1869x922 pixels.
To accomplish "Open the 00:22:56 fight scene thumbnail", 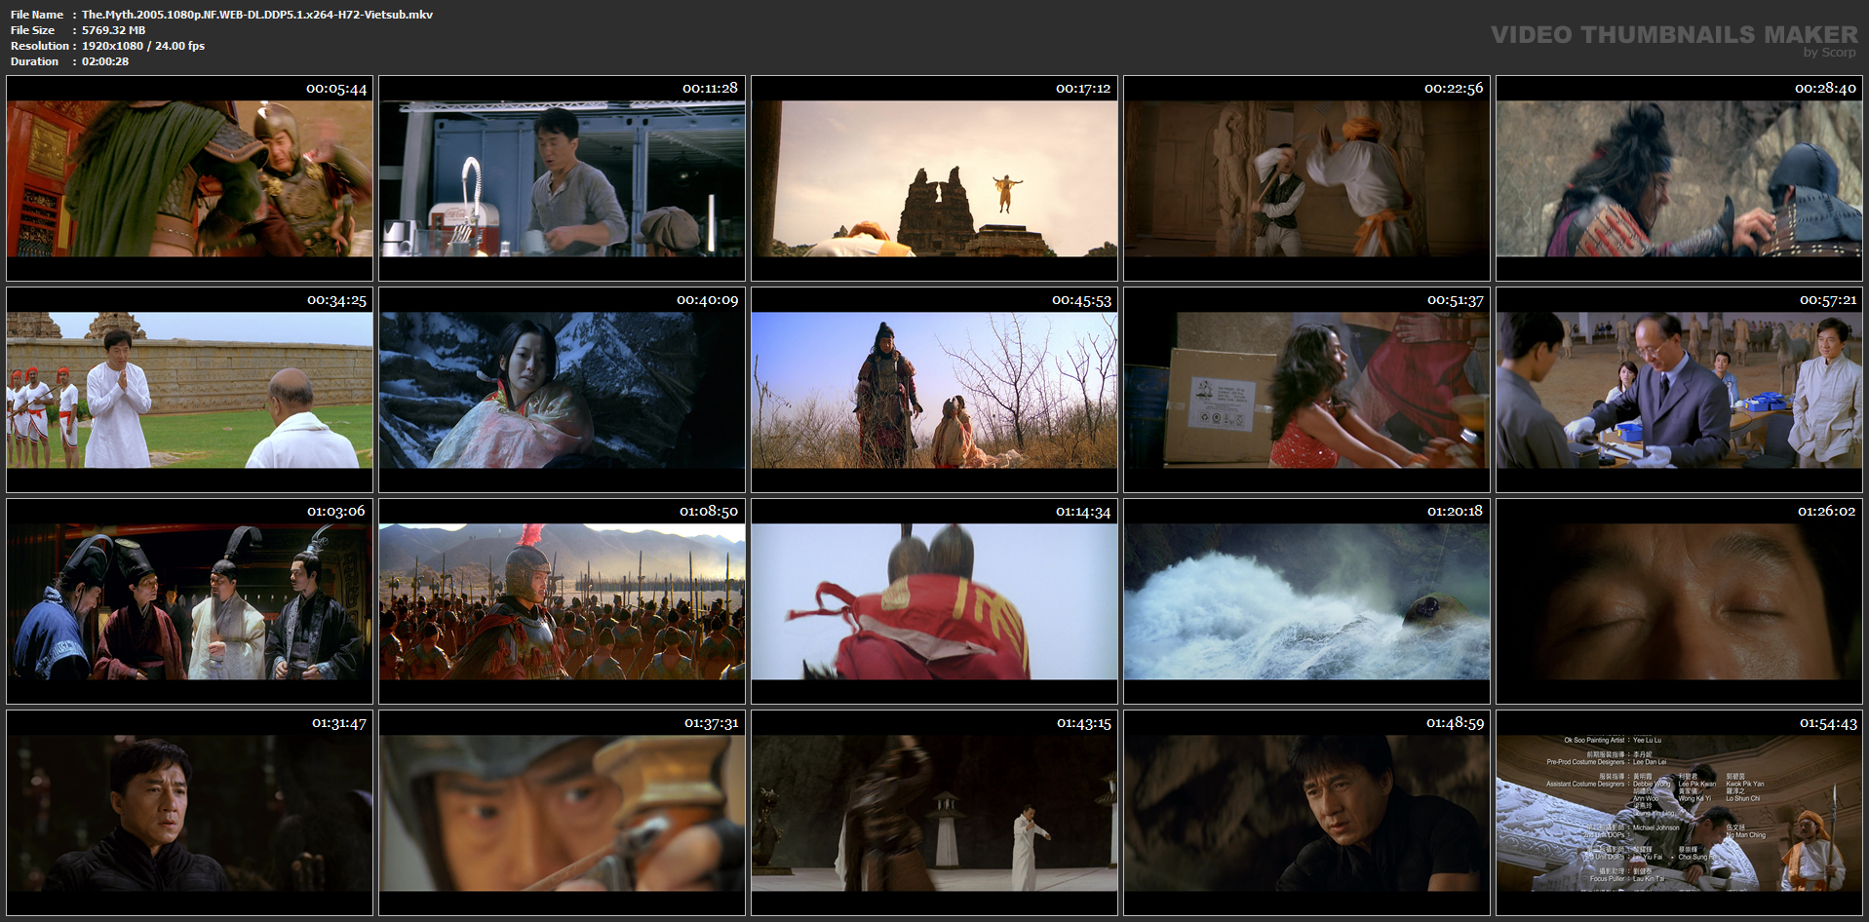I will (1307, 178).
